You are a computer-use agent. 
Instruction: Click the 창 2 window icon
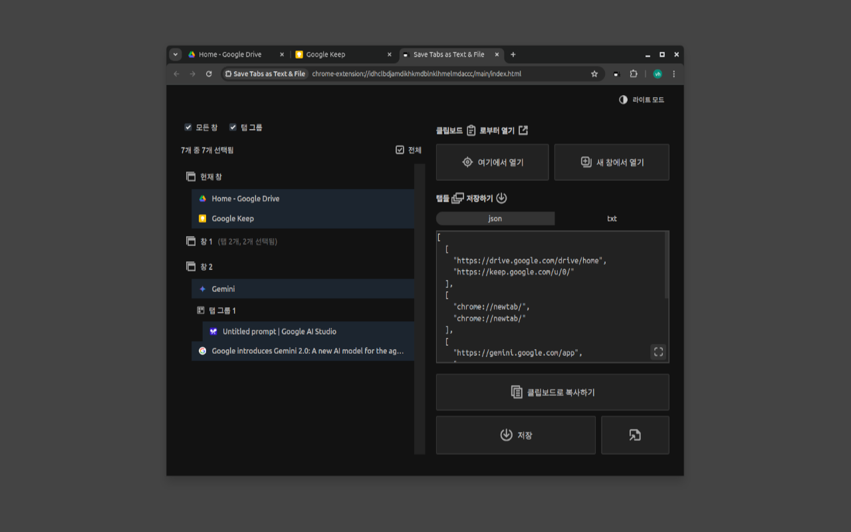point(191,267)
